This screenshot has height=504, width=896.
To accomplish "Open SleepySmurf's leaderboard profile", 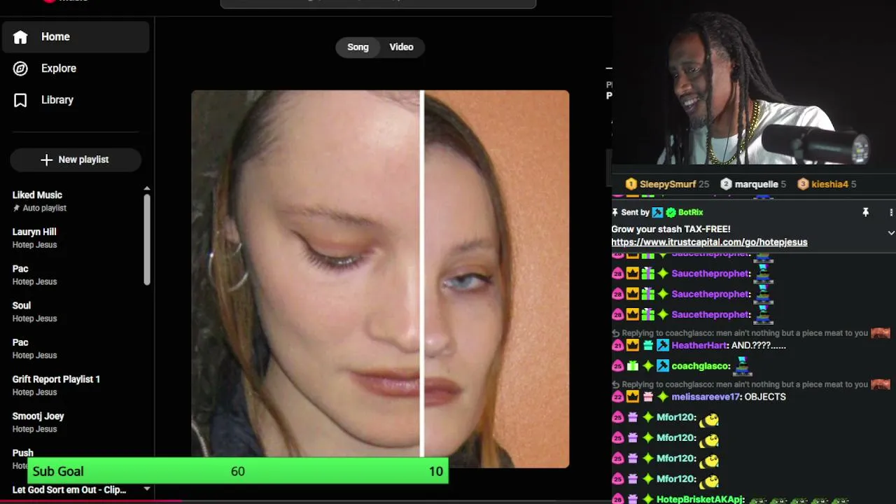I will point(667,184).
